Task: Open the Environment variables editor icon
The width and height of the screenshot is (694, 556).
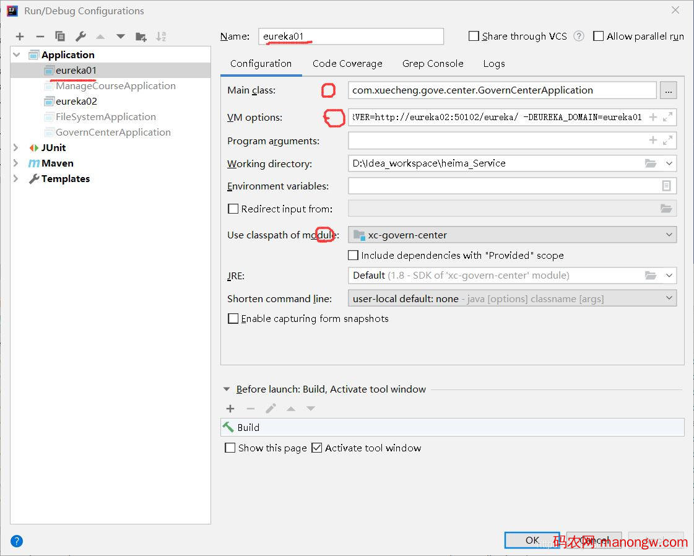Action: point(666,186)
